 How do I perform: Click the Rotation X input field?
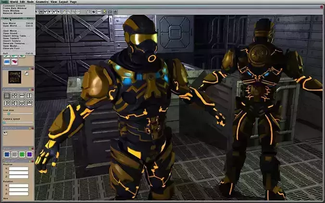point(19,186)
